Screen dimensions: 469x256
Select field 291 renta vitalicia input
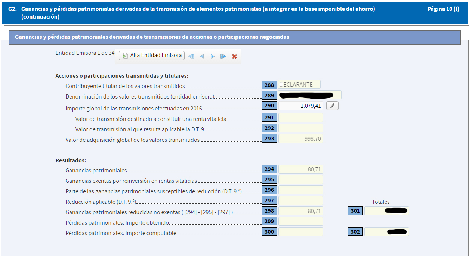pos(300,118)
